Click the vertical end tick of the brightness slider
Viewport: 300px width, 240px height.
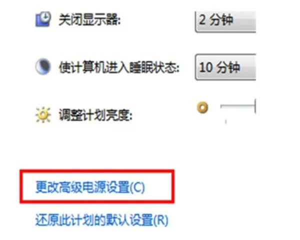255,106
